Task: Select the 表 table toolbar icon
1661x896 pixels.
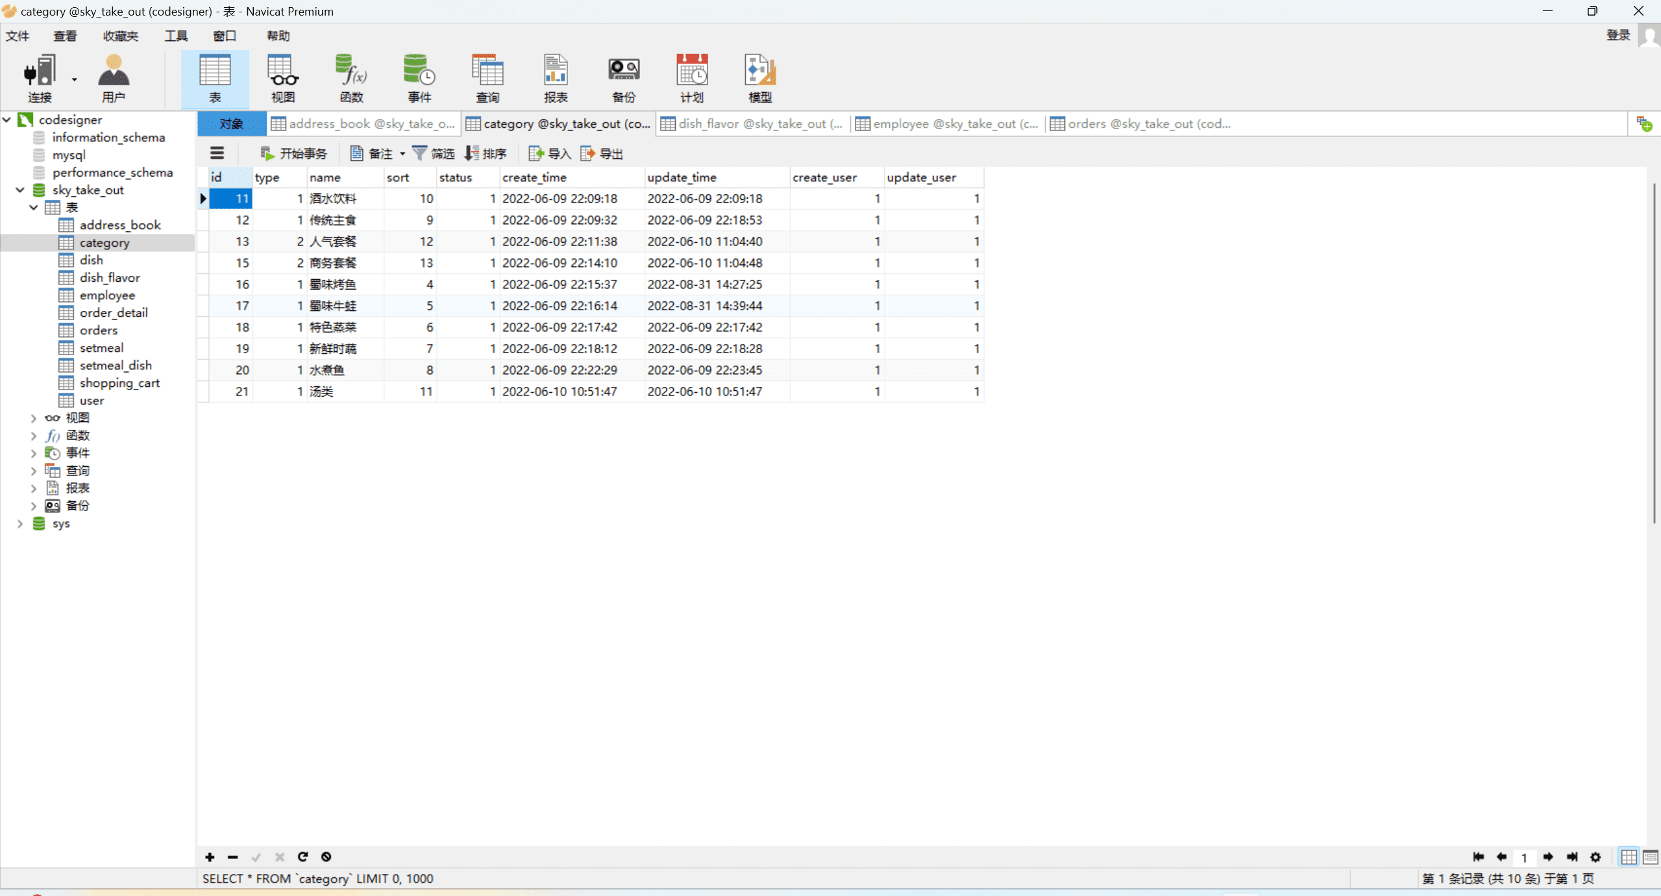Action: (x=215, y=79)
